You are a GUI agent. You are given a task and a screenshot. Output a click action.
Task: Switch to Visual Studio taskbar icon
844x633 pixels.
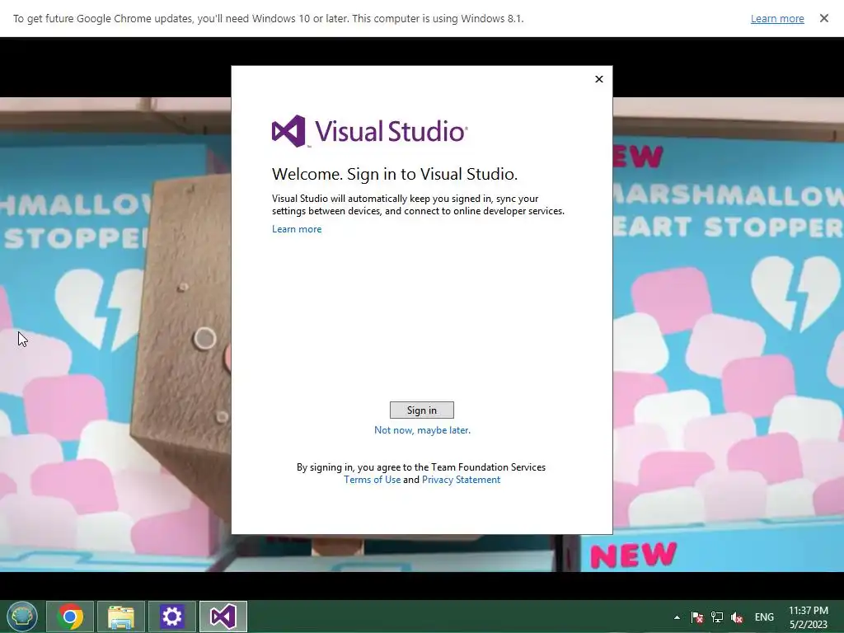(223, 617)
